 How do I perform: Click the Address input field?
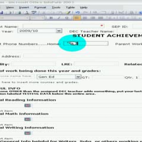point(83,56)
